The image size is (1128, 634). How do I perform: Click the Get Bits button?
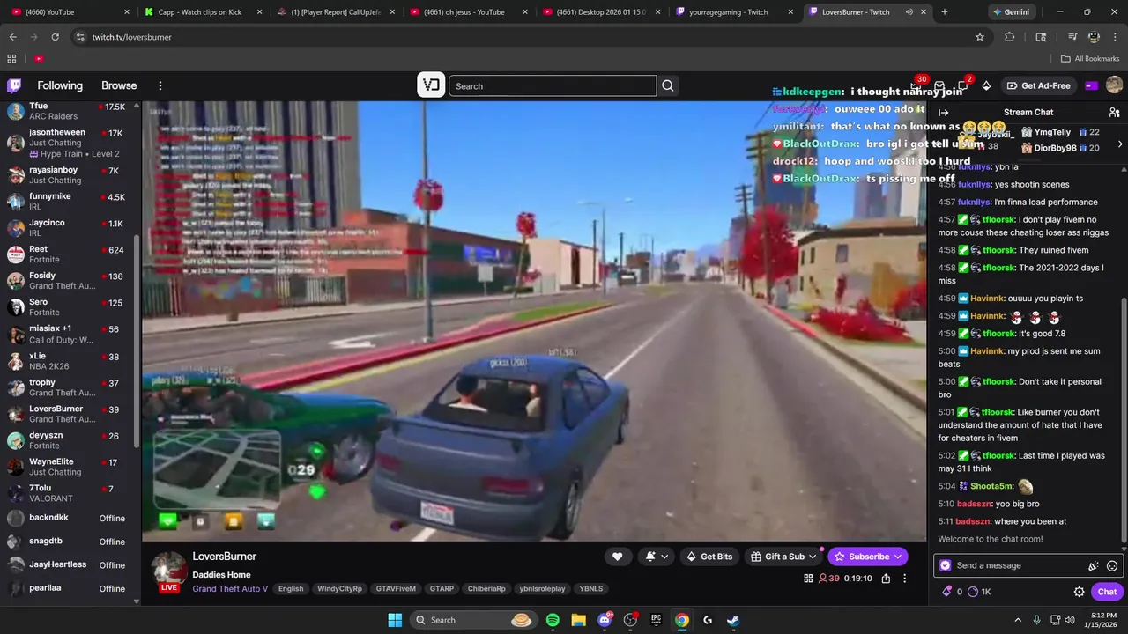tap(709, 557)
